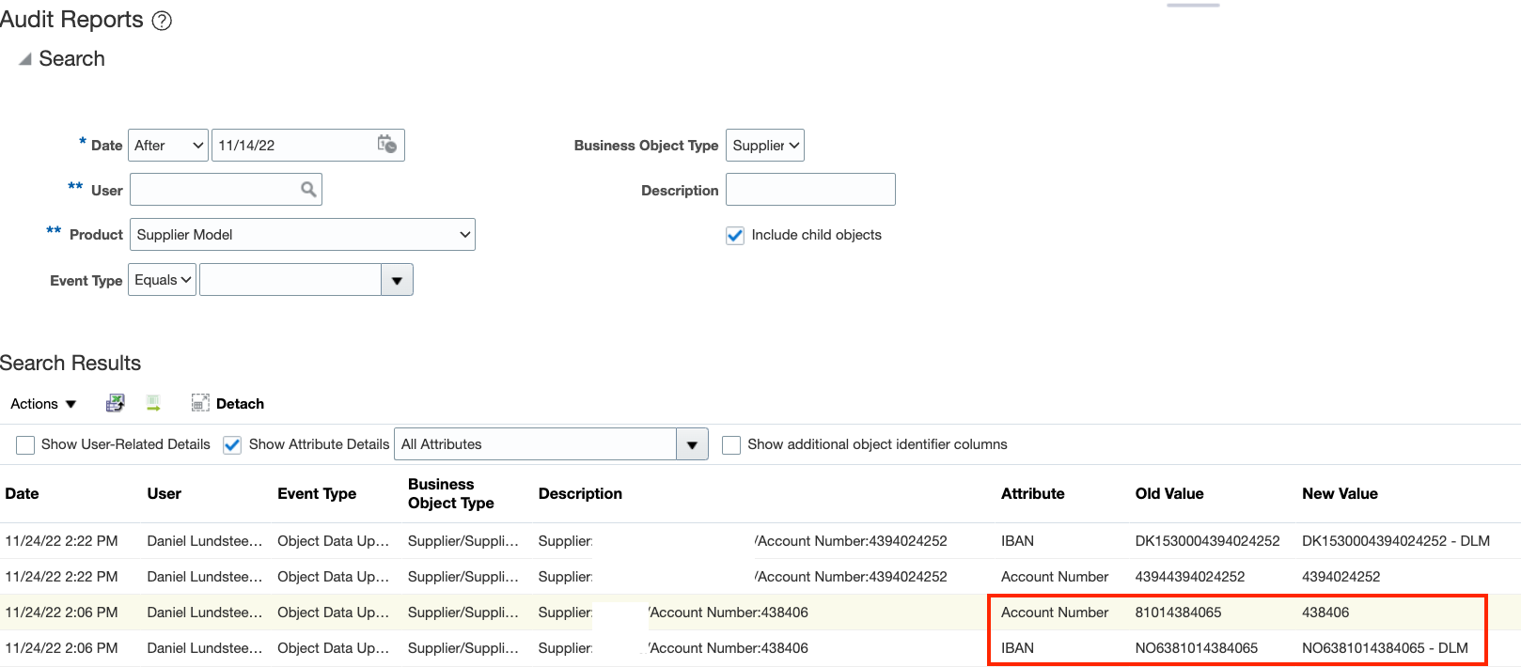Select old value NO6381014384065

tap(1197, 648)
